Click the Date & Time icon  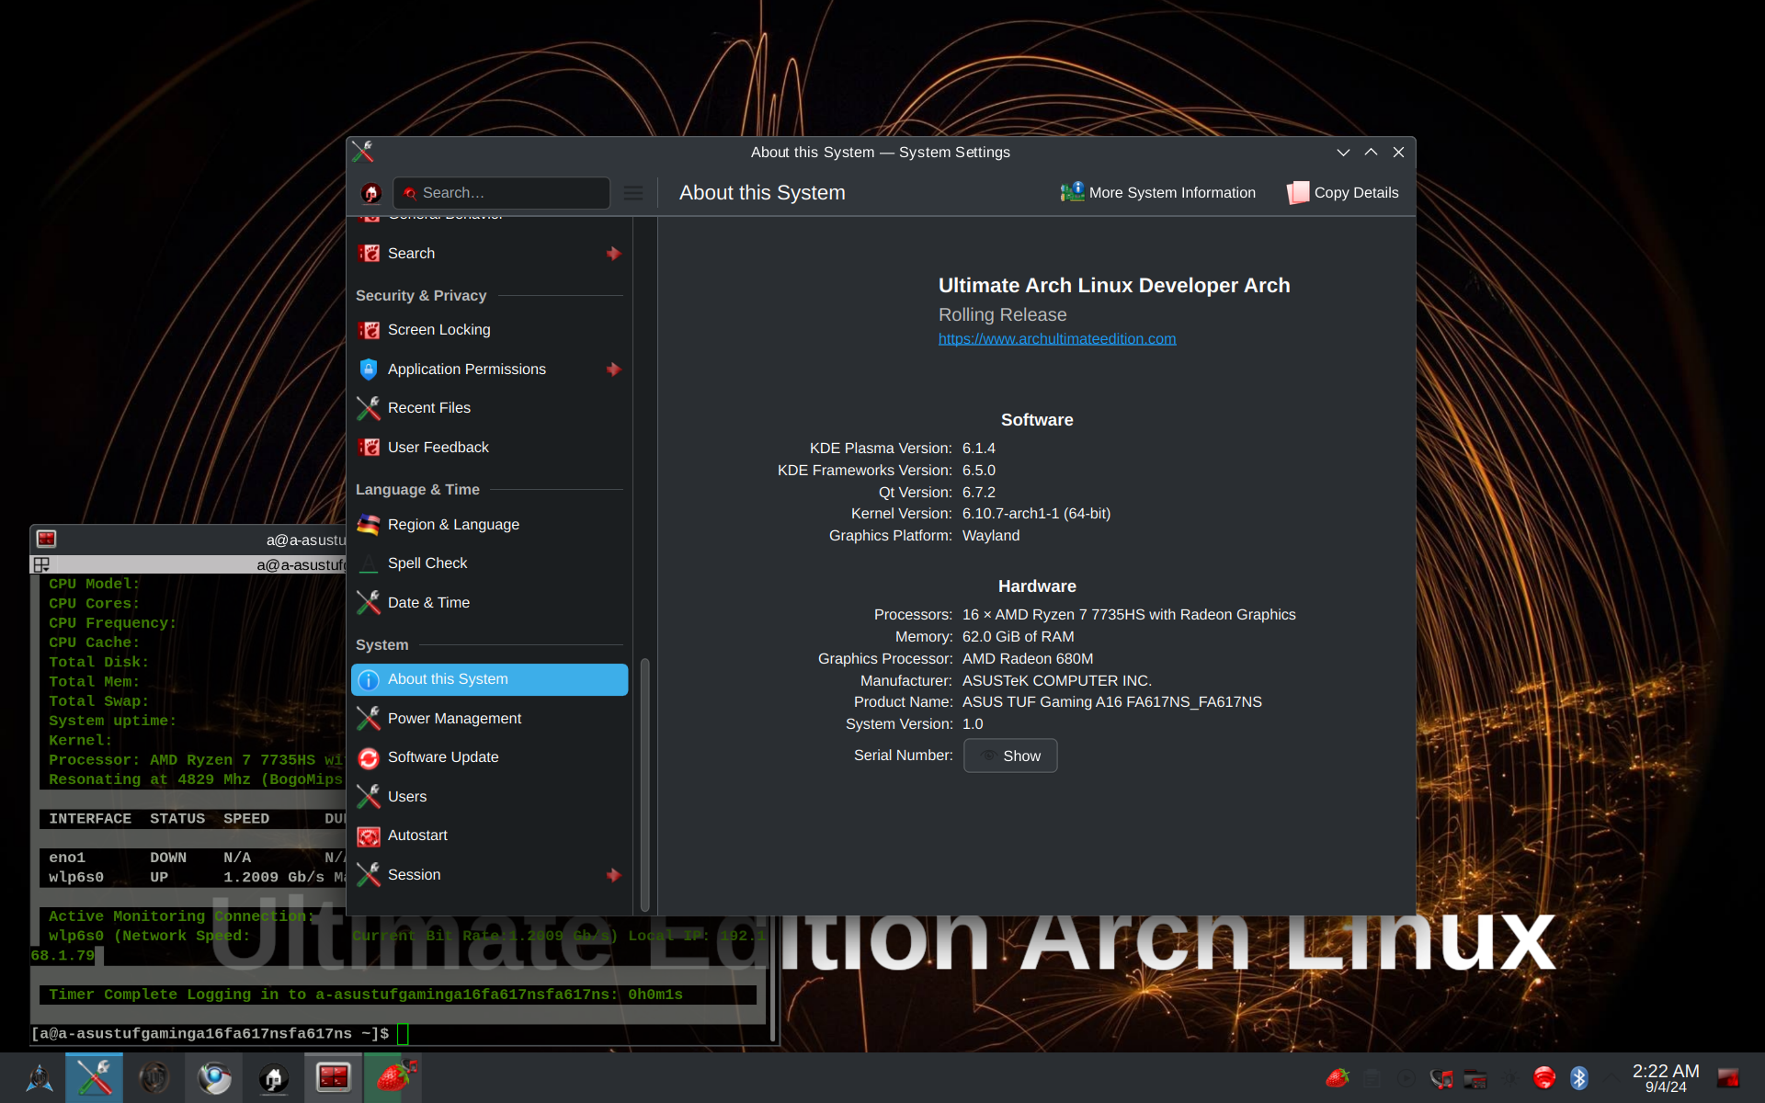369,603
